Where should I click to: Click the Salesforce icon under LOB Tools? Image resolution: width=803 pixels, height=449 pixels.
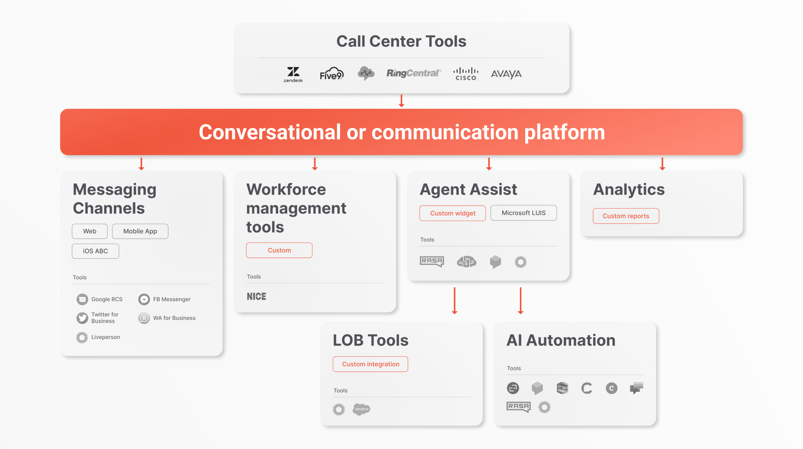pyautogui.click(x=361, y=408)
